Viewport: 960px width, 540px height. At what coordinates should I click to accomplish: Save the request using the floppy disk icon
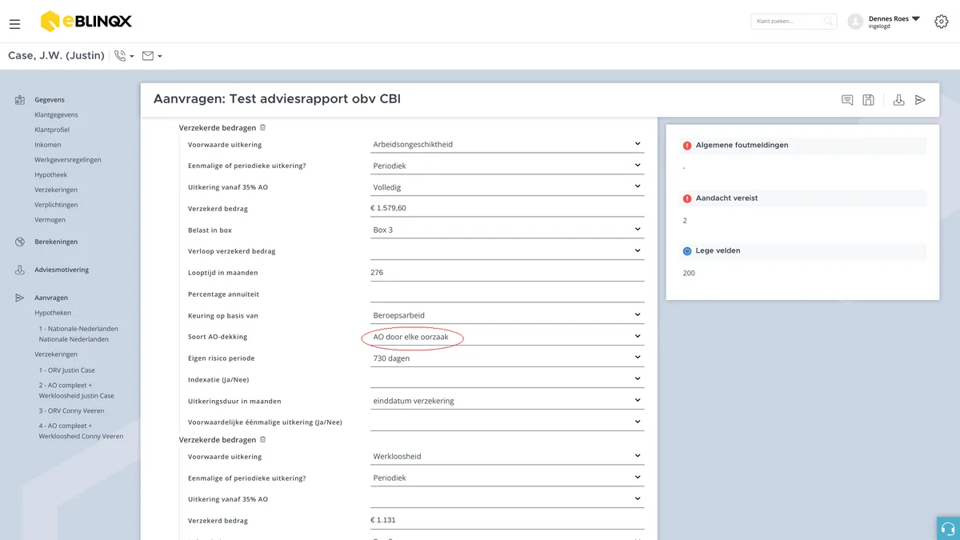click(869, 100)
